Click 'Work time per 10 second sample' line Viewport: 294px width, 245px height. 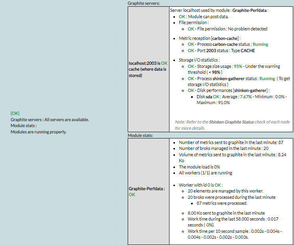[x=234, y=231]
